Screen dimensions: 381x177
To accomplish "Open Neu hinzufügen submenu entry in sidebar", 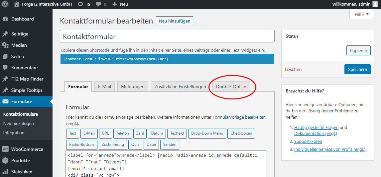I will [x=19, y=124].
